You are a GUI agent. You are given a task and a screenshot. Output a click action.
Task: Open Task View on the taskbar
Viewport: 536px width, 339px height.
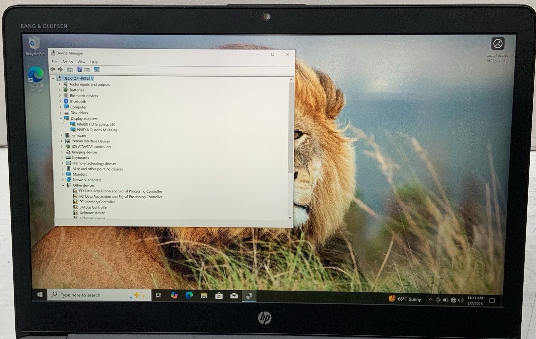[159, 295]
